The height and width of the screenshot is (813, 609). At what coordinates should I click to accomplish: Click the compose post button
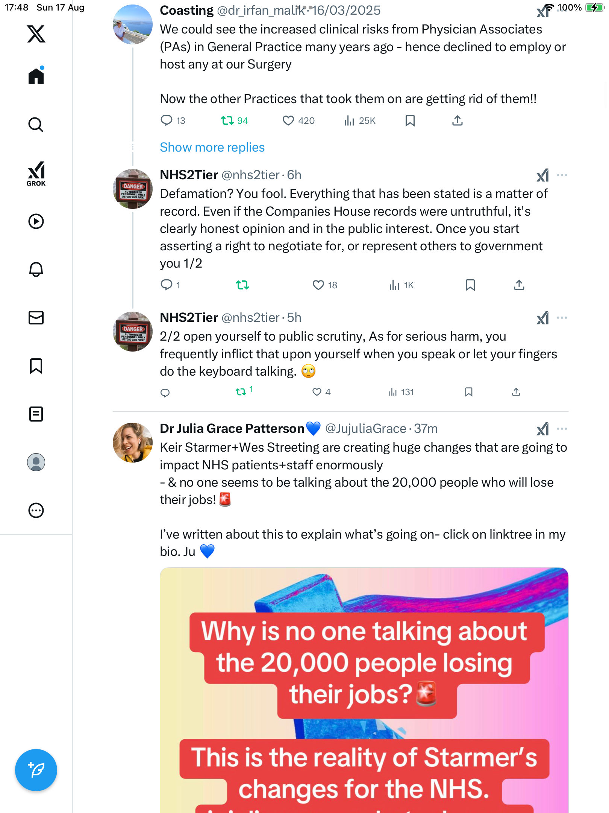tap(36, 770)
